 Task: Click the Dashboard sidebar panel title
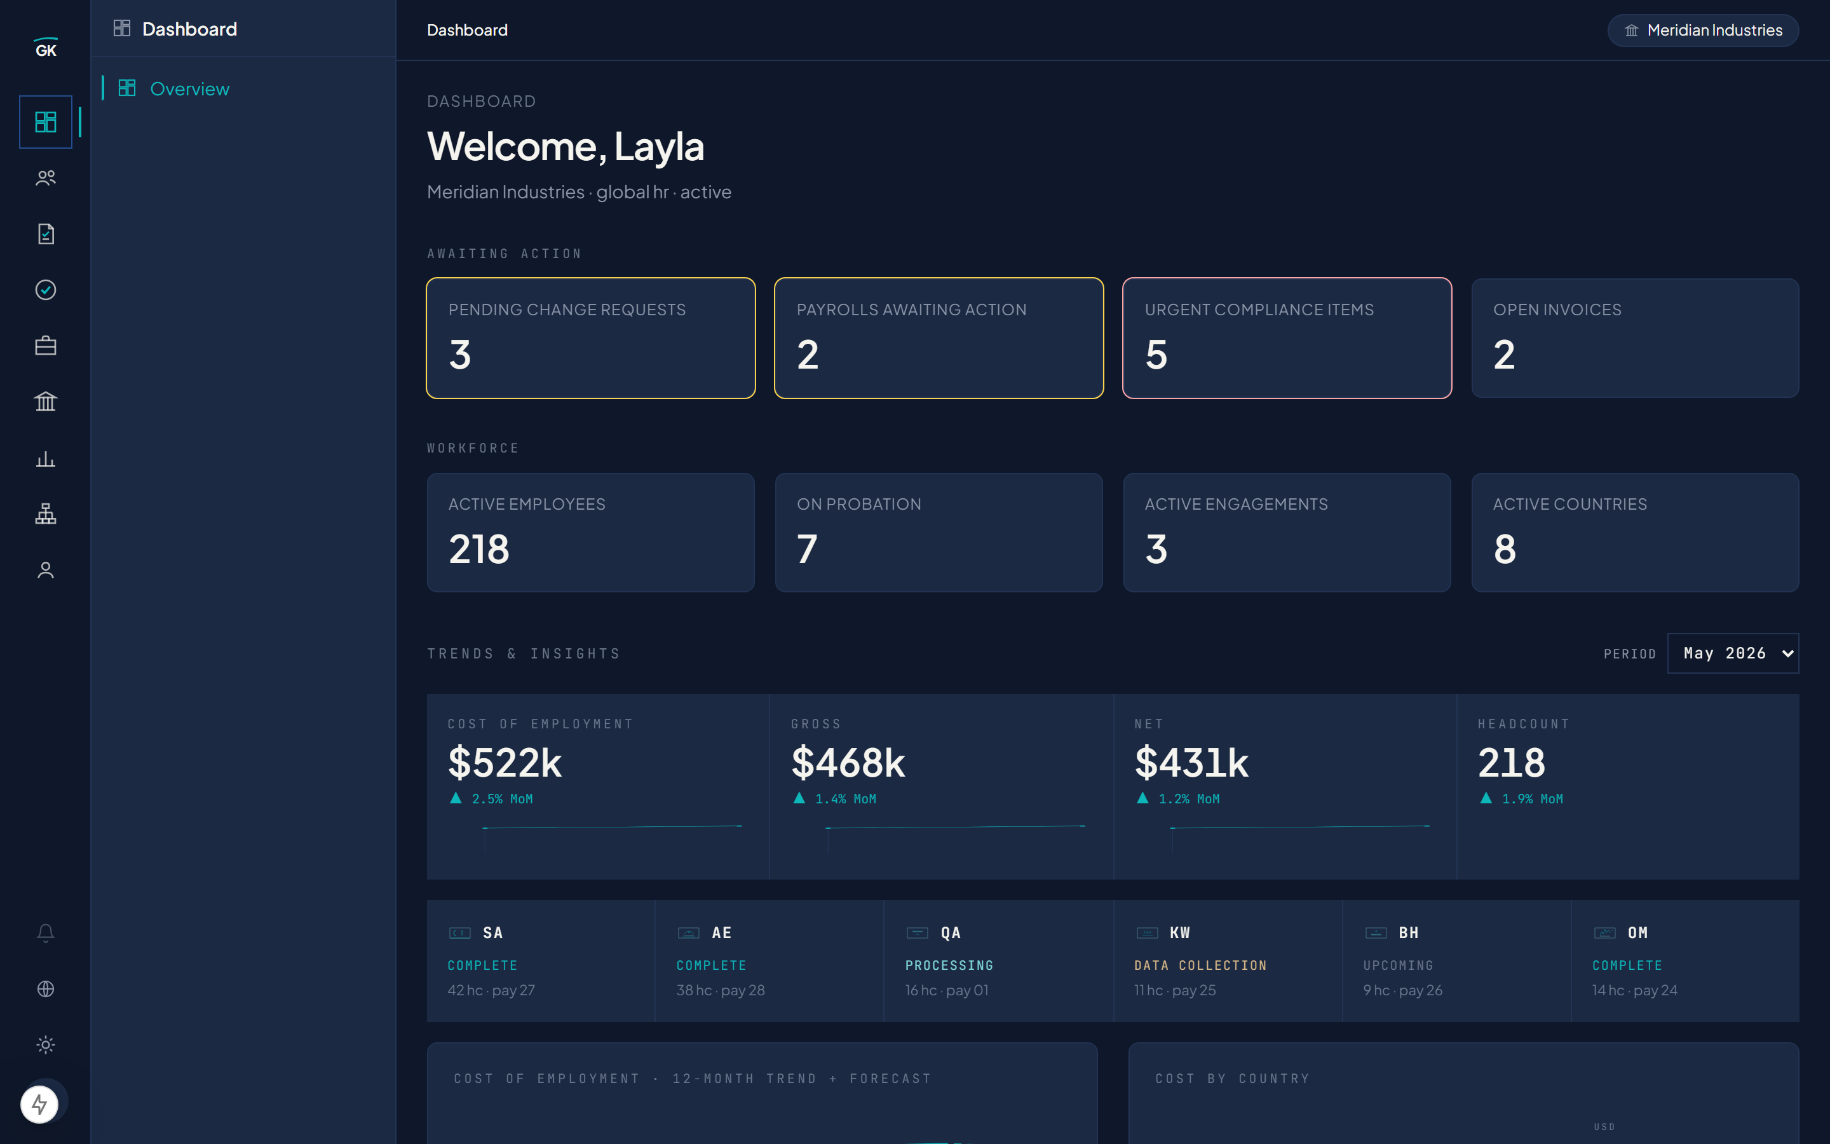click(x=190, y=29)
